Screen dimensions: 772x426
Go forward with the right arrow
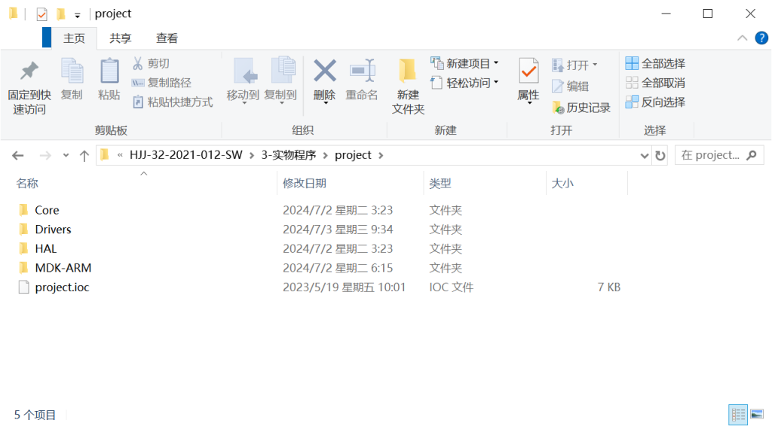coord(44,155)
